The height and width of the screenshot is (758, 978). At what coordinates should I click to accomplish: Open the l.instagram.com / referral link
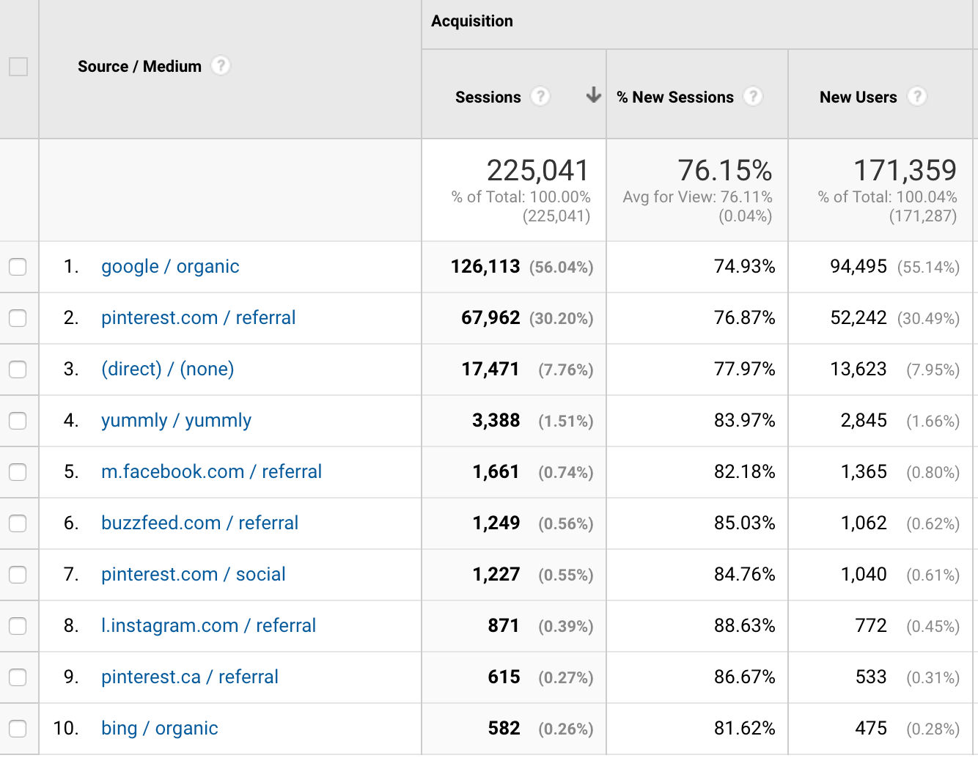point(208,626)
